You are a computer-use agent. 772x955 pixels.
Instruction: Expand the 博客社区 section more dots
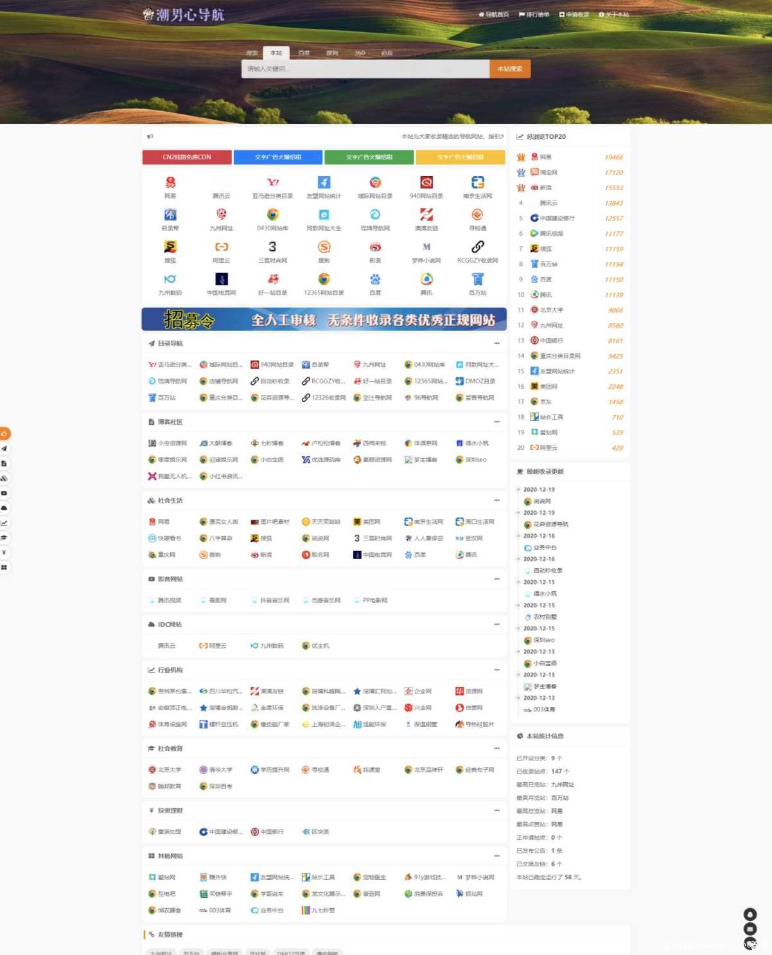click(496, 422)
